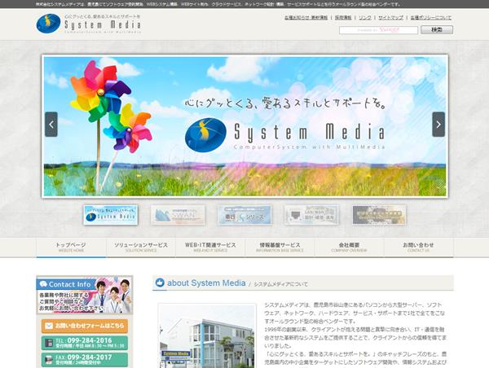Click the 検索 search button
489x368 pixels.
click(437, 30)
